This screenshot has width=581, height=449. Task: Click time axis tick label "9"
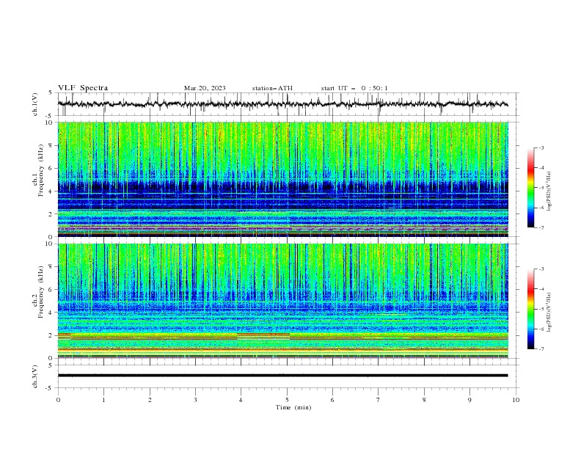469,400
